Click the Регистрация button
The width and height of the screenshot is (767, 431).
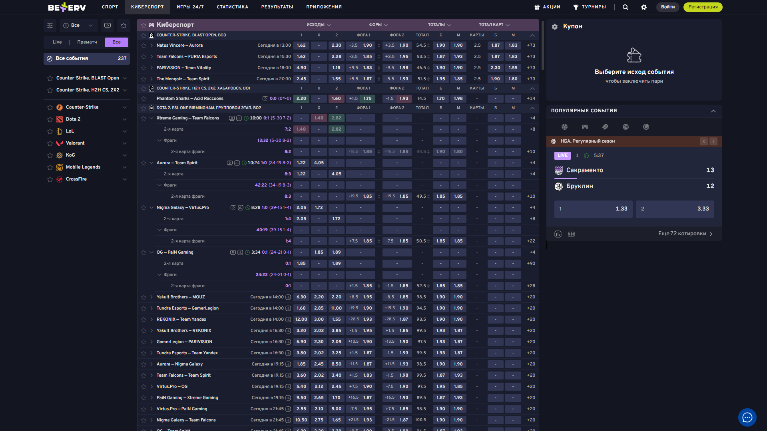[703, 7]
